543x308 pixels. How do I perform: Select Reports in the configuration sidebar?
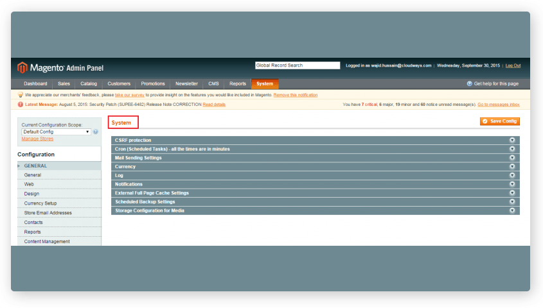click(32, 232)
